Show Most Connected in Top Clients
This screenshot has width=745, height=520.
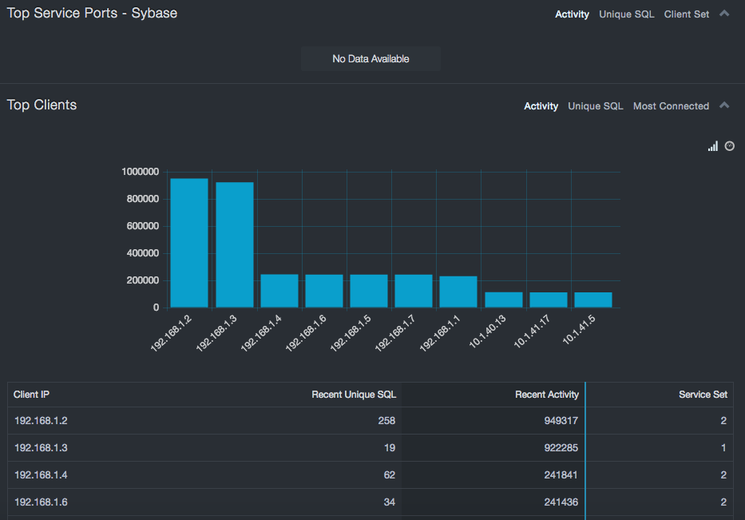point(671,106)
